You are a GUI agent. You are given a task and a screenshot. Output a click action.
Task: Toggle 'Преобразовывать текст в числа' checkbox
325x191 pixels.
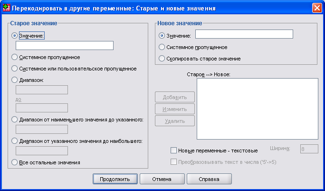pos(173,162)
